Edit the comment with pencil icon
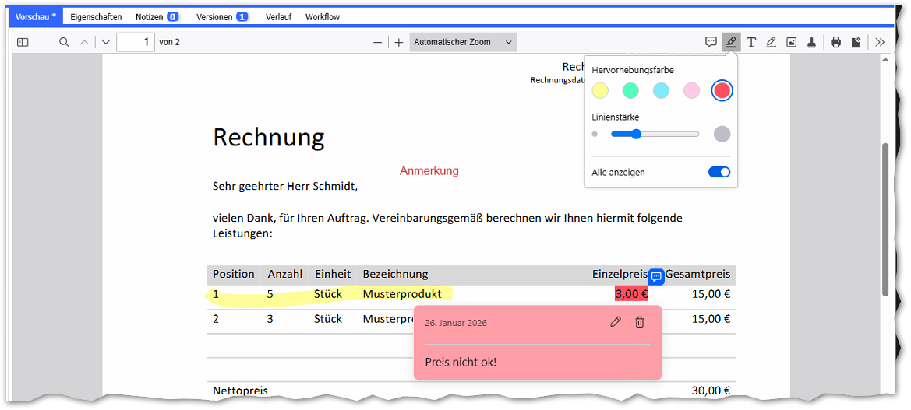The width and height of the screenshot is (911, 410). coord(616,322)
